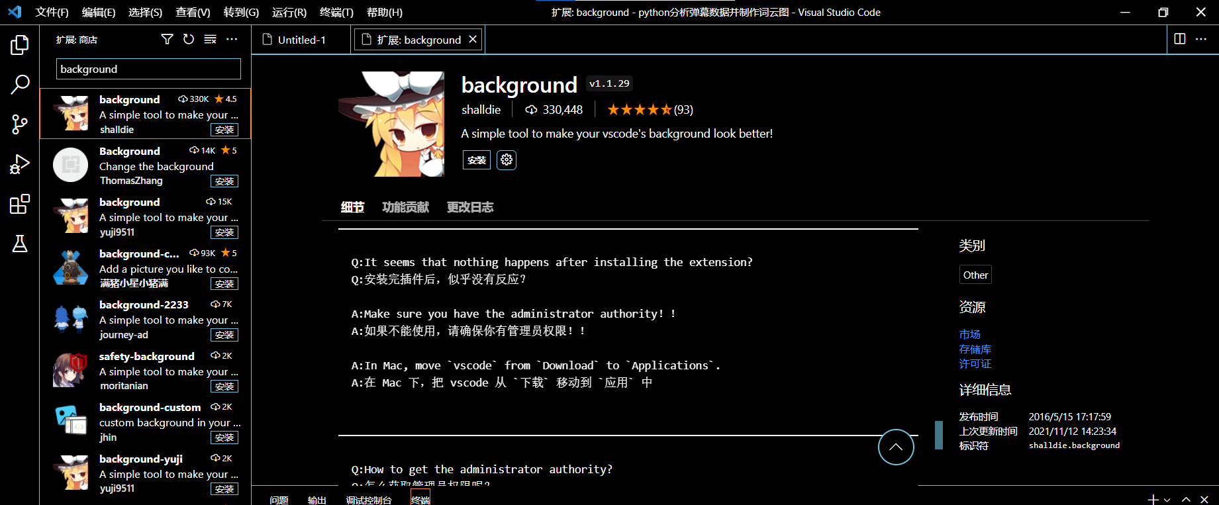Clear extensions search results icon
This screenshot has height=505, width=1219.
coord(210,40)
